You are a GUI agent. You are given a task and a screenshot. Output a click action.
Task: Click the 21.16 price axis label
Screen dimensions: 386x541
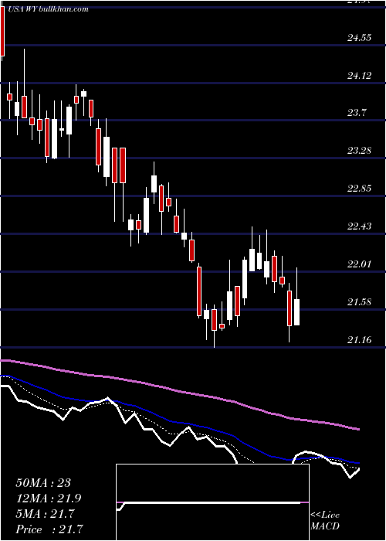click(x=359, y=340)
